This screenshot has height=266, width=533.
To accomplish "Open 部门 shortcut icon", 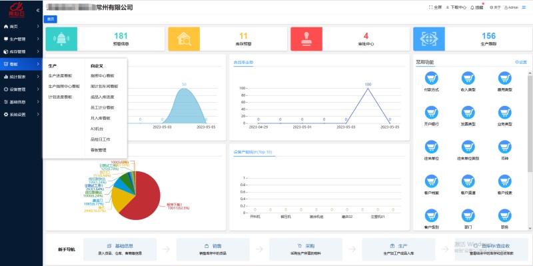I will click(x=468, y=215).
